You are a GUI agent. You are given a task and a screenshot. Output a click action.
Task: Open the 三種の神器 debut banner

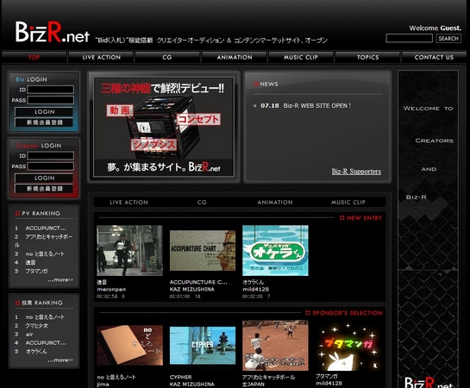click(164, 127)
